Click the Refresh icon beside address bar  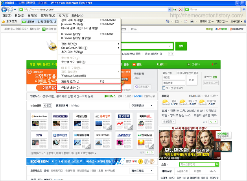(x=175, y=9)
